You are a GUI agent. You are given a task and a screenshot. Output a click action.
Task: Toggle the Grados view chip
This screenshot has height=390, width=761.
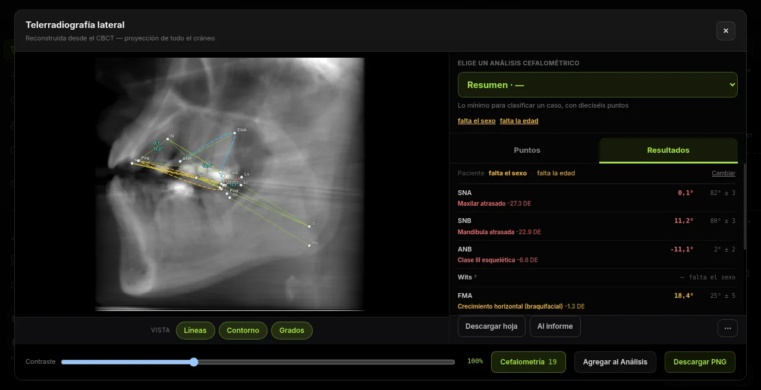(x=292, y=331)
